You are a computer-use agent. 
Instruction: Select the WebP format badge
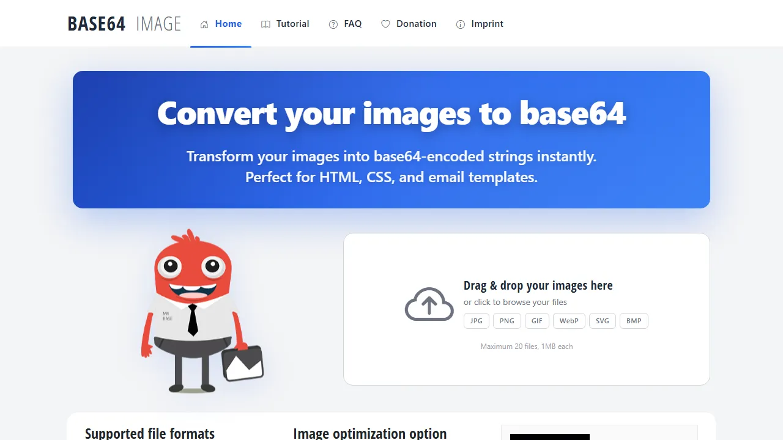pos(568,320)
